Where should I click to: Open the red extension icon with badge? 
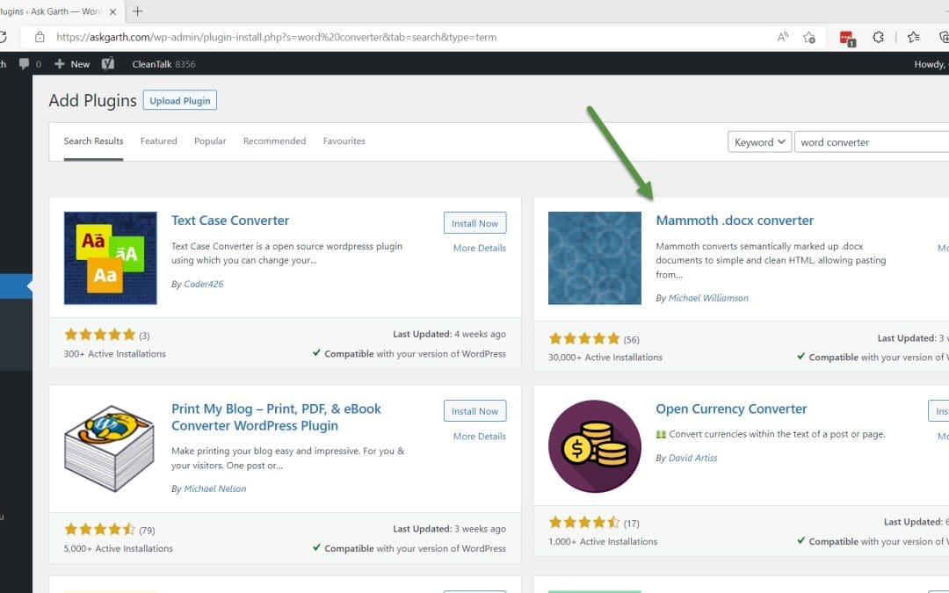847,38
